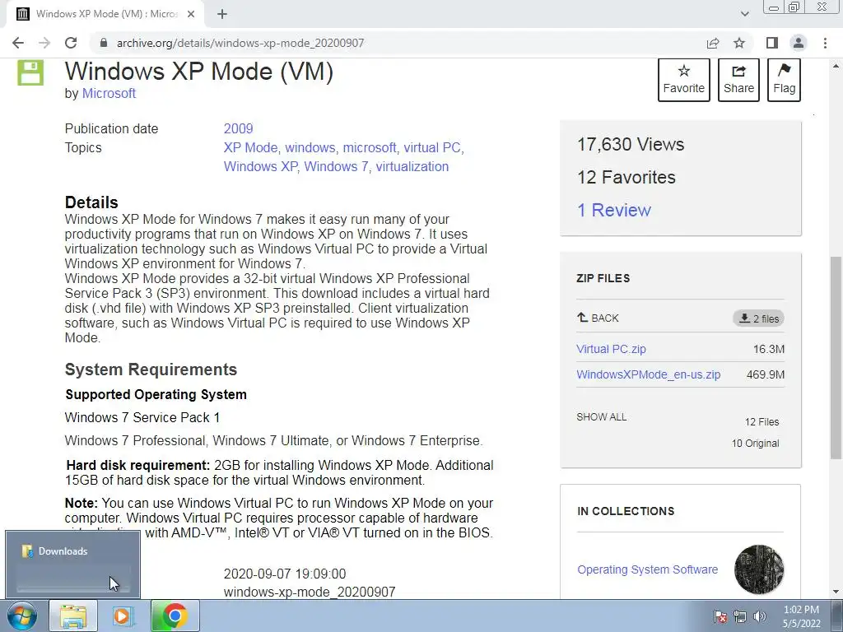Viewport: 843px width, 632px height.
Task: Click the 12 Favorites text
Action: pos(626,178)
